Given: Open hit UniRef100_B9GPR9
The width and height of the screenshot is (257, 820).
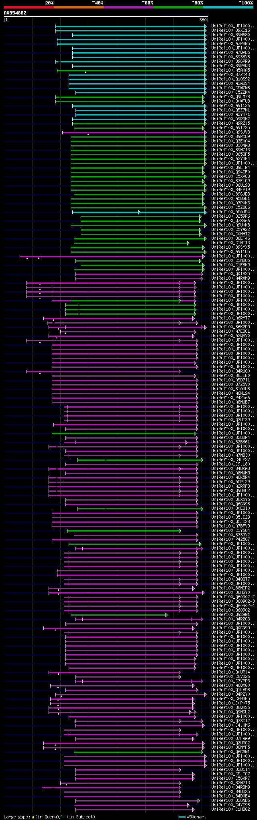Looking at the screenshot, I should (x=230, y=61).
